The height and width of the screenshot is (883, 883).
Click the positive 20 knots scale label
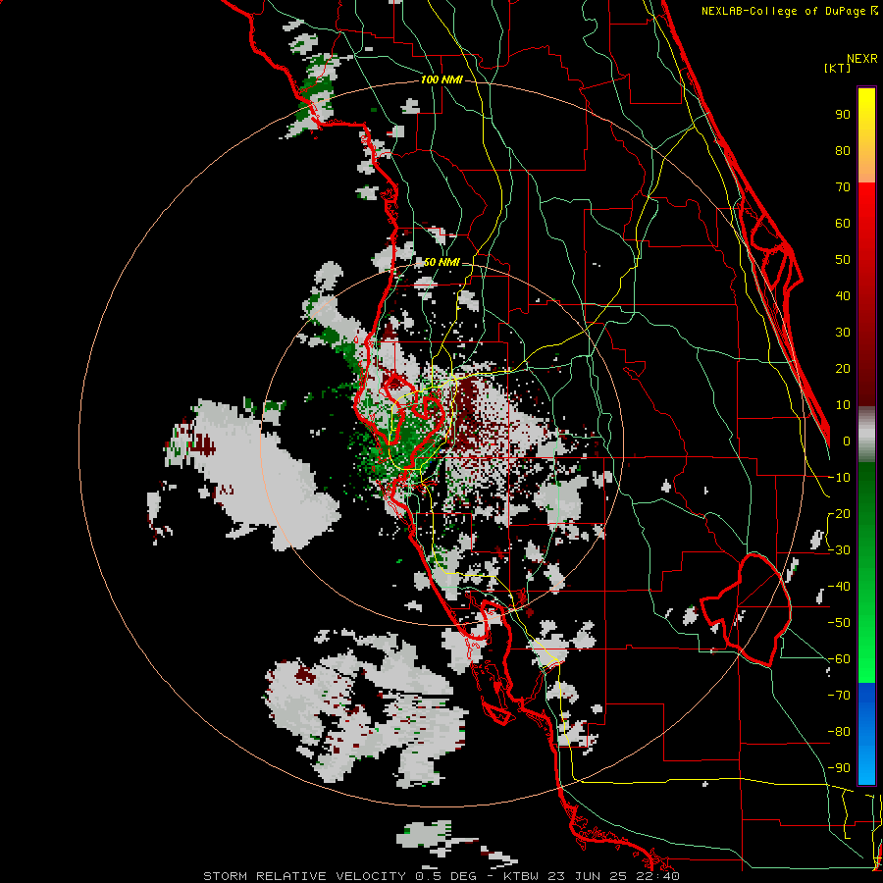pyautogui.click(x=843, y=368)
